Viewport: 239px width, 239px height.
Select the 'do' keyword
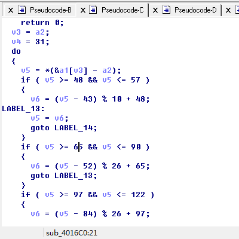[x=16, y=51]
